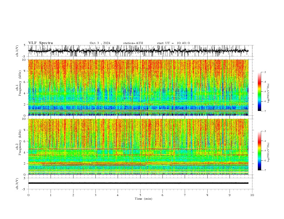The width and height of the screenshot is (284, 219).
Task: Click time axis tick label '0'
Action: [x=28, y=195]
